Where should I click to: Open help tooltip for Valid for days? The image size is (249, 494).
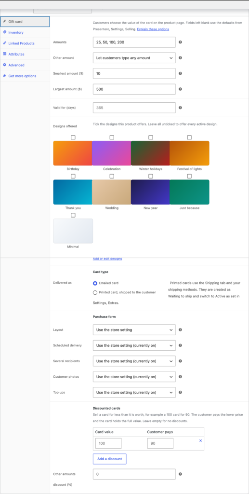pyautogui.click(x=181, y=108)
